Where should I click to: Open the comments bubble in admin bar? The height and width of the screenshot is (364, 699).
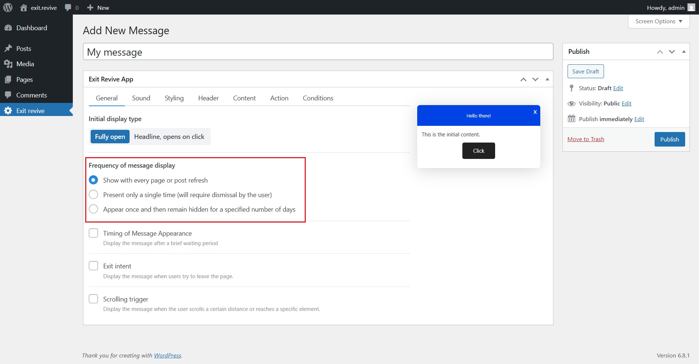(x=68, y=8)
